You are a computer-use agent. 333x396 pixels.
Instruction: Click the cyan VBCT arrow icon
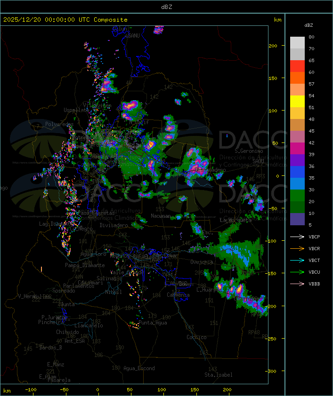(x=297, y=261)
